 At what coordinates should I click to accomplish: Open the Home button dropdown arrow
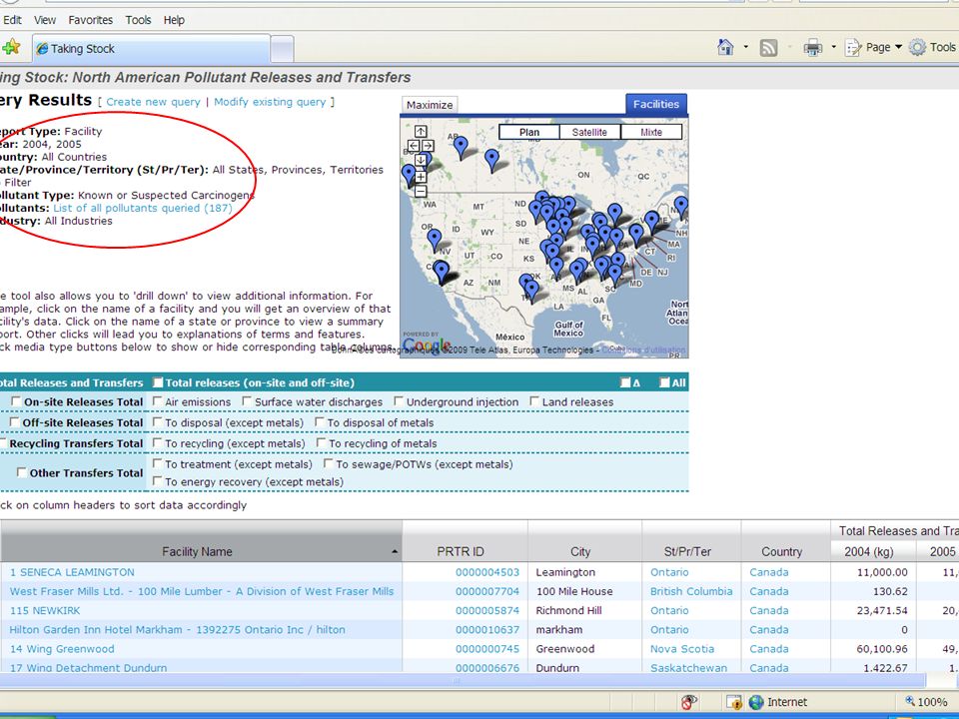pyautogui.click(x=745, y=47)
